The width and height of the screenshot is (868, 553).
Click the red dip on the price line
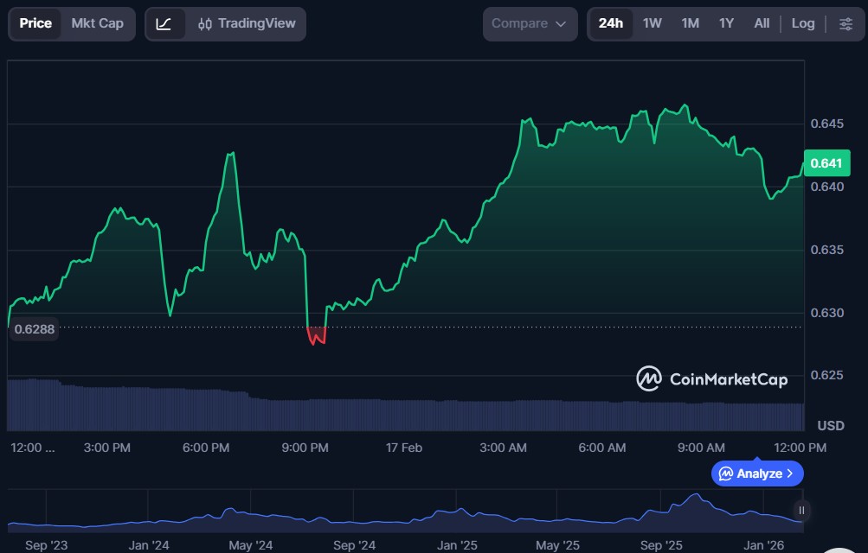(x=317, y=337)
